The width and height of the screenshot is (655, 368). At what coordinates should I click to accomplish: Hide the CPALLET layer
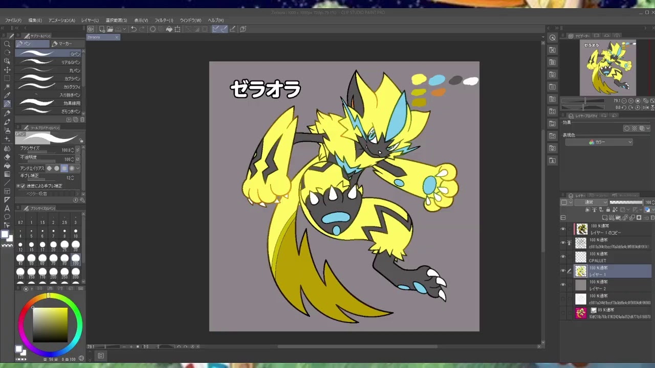[563, 257]
